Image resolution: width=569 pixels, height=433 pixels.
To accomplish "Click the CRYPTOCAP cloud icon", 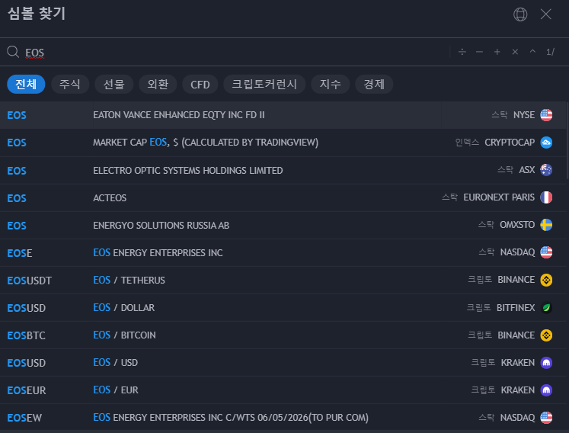I will [546, 143].
